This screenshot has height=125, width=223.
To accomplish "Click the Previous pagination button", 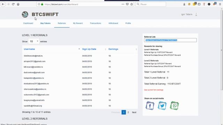I will (x=116, y=112).
